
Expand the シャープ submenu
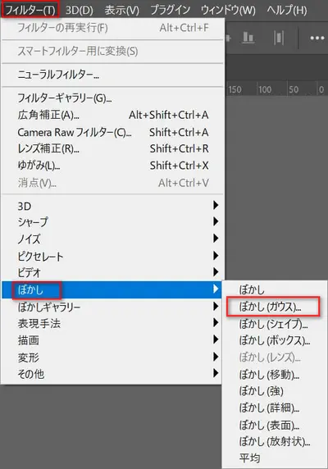[x=112, y=222]
